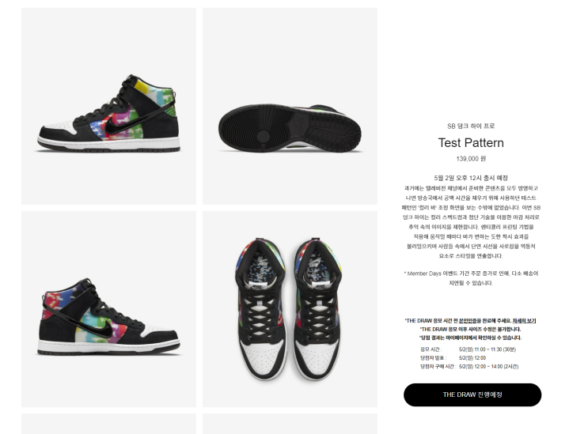This screenshot has width=588, height=434.
Task: Click the 응모 시간 11:00 ~ 11:30 row
Action: pos(468,349)
